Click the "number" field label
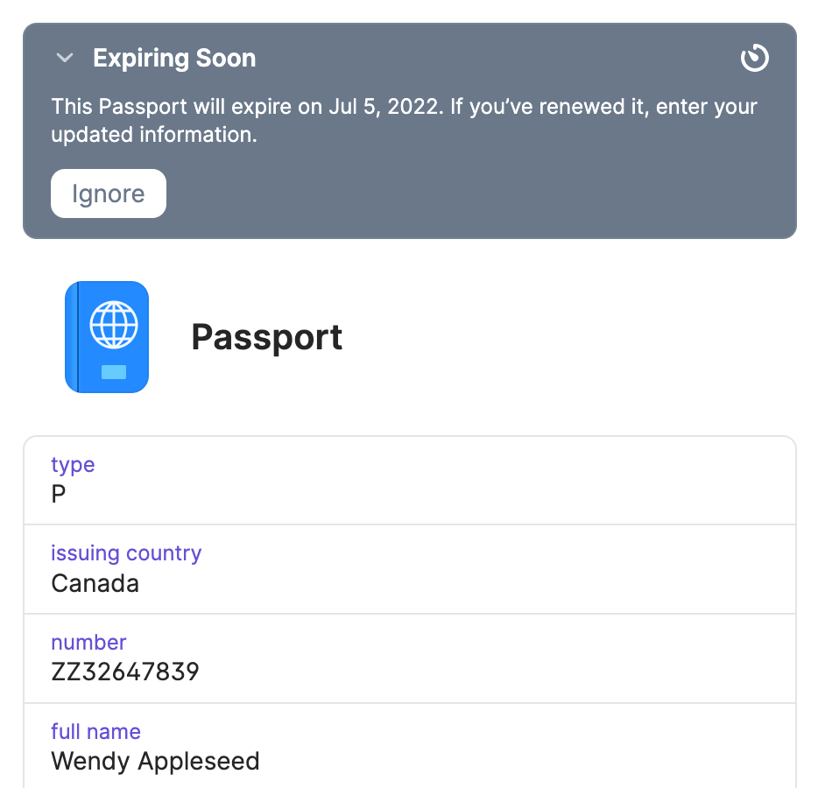This screenshot has height=788, width=818. point(88,642)
